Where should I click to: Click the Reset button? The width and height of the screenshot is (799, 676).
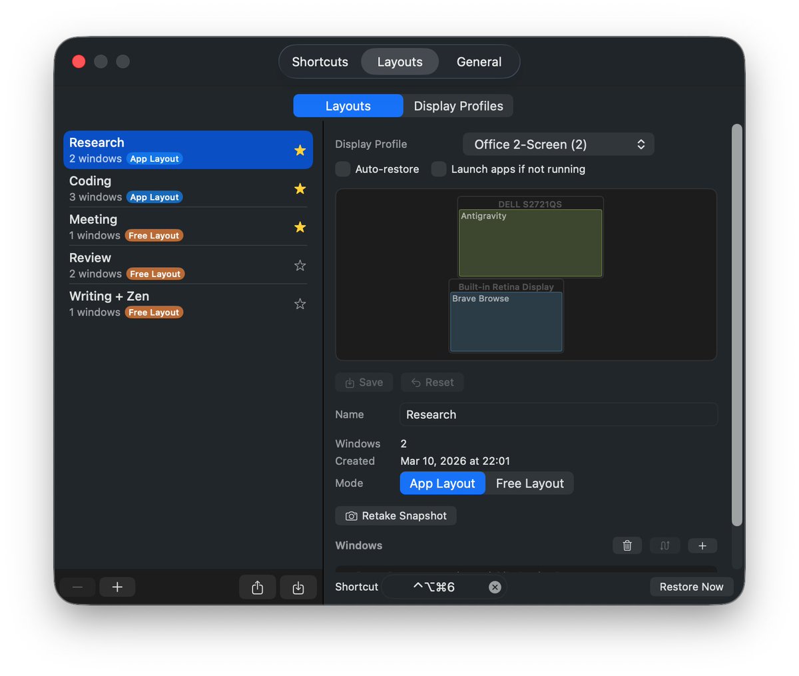[x=432, y=382]
